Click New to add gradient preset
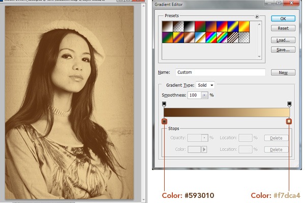Screen dimensions: 305x203 point(283,73)
